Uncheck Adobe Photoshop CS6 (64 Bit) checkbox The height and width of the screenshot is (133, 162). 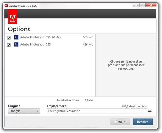(9, 38)
